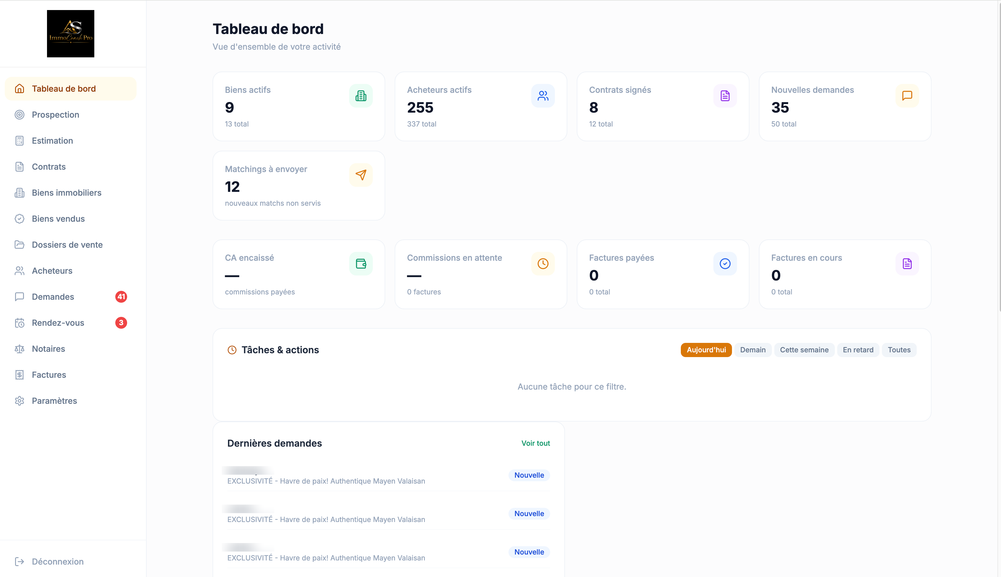Navigate to Dossiers de vente
This screenshot has width=1001, height=577.
[71, 244]
